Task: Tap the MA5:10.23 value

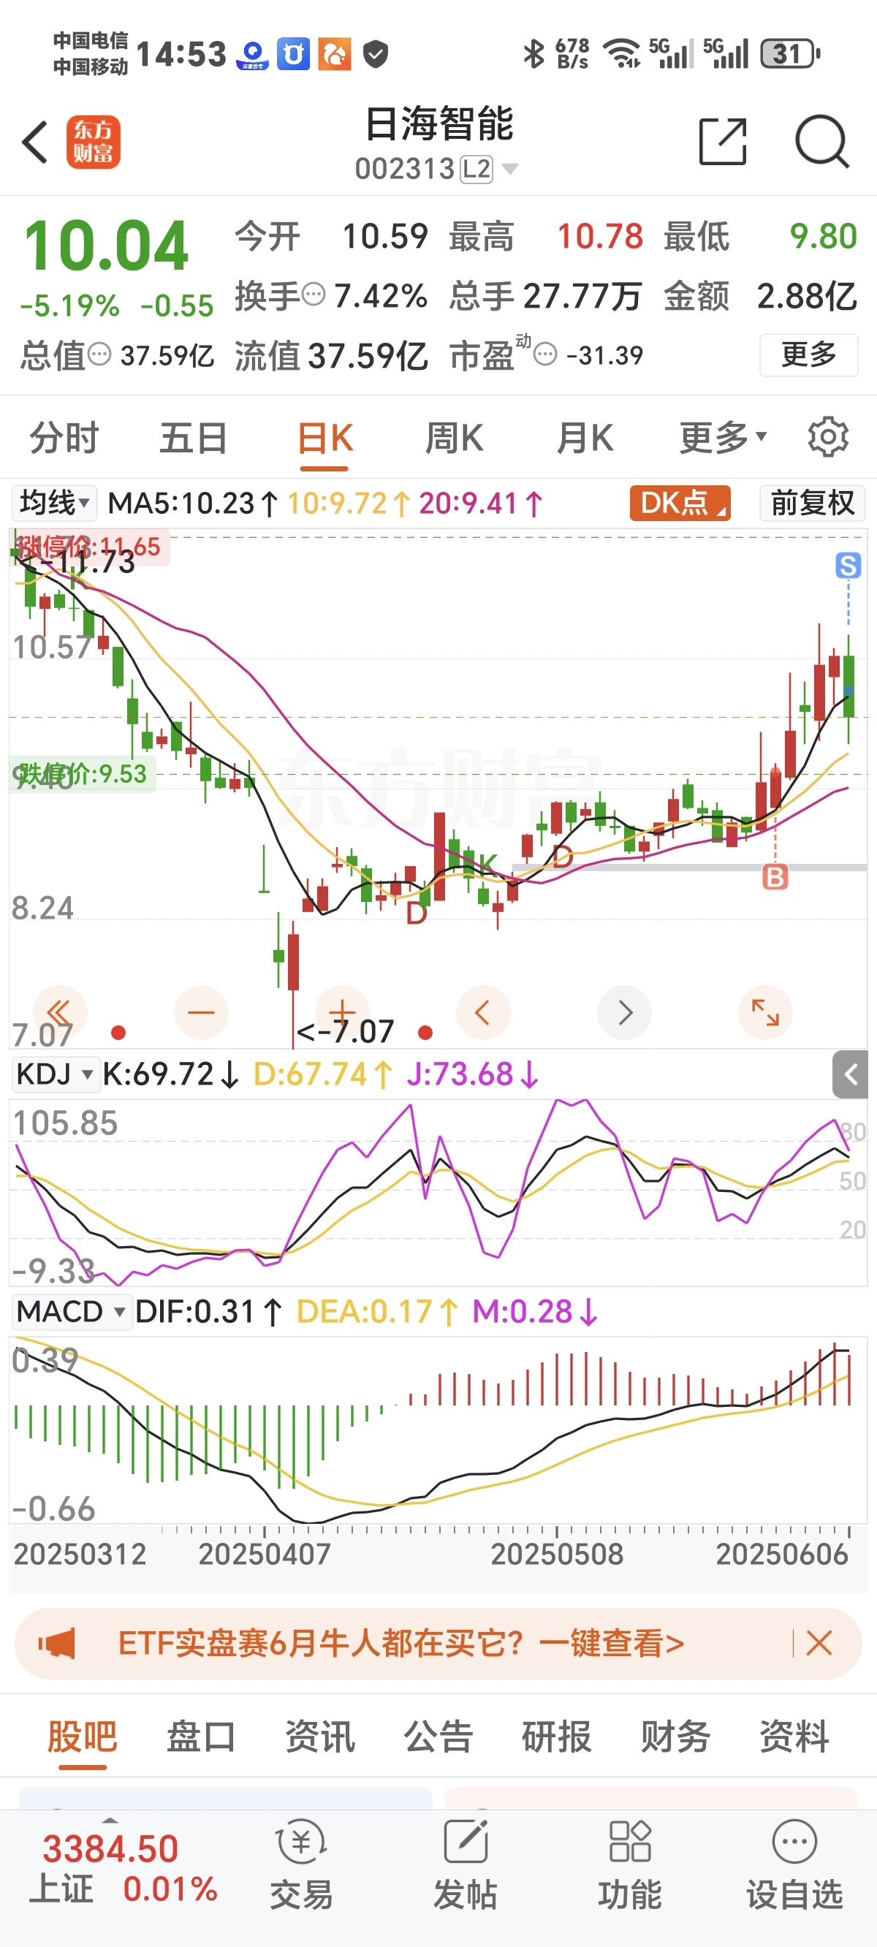Action: pyautogui.click(x=192, y=504)
